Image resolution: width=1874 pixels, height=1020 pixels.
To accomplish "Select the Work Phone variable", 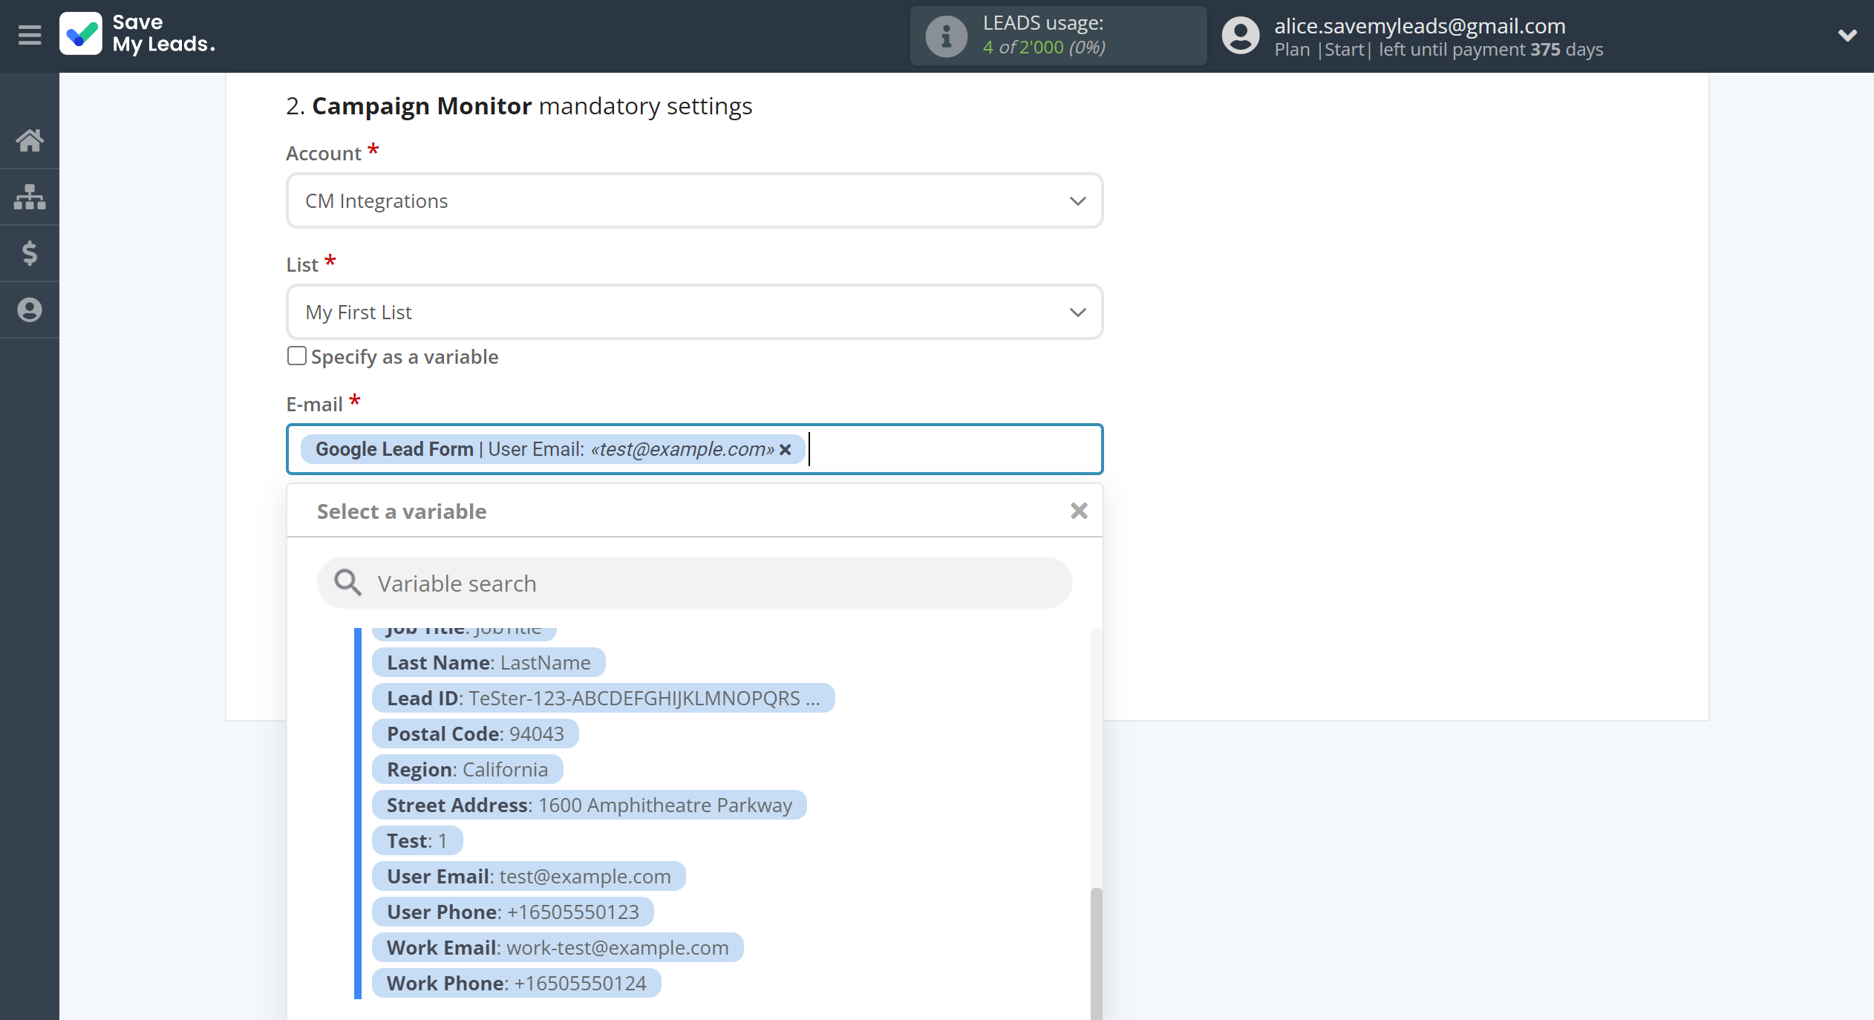I will click(x=516, y=984).
